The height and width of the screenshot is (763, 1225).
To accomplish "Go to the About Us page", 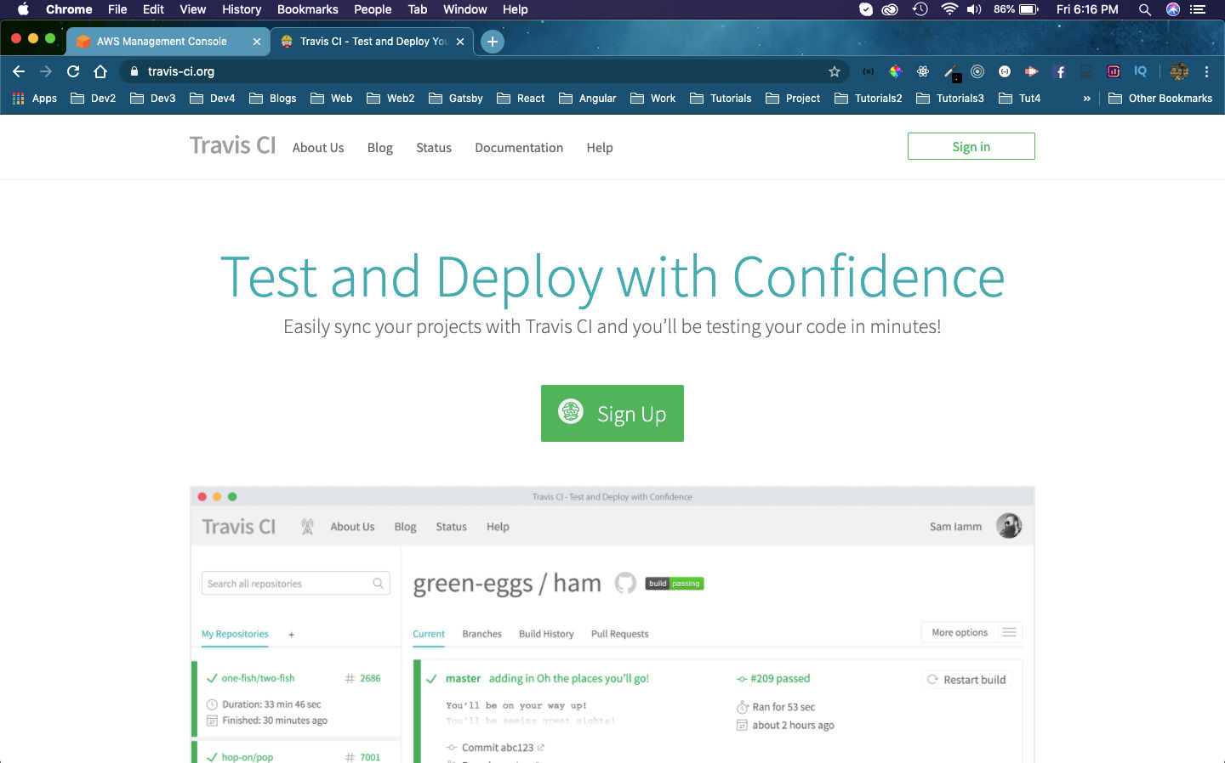I will (x=318, y=148).
